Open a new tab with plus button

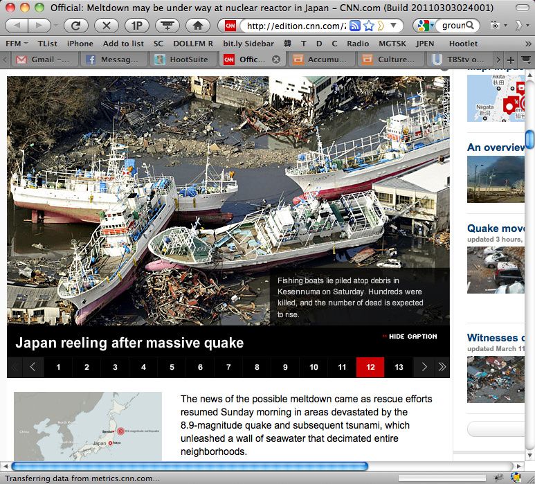[511, 60]
